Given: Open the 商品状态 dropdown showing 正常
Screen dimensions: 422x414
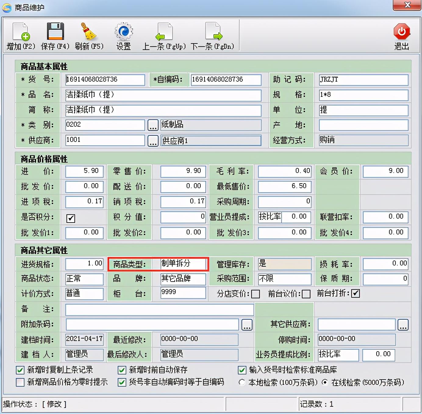Looking at the screenshot, I should click(x=84, y=279).
